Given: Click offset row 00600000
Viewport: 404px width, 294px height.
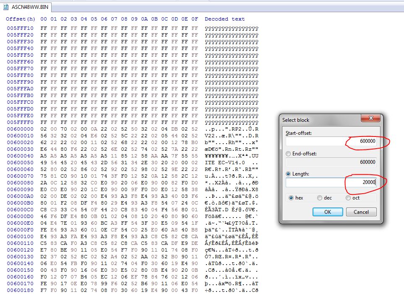Looking at the screenshot, I should 20,129.
